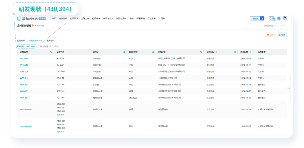Open 市场与准入 navigation item

(x=108, y=19)
